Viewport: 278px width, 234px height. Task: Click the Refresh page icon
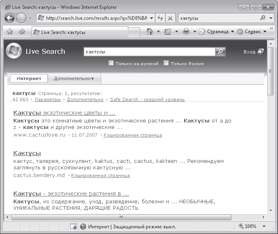point(160,18)
